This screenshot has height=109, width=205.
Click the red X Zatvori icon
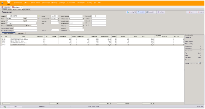click(190, 12)
